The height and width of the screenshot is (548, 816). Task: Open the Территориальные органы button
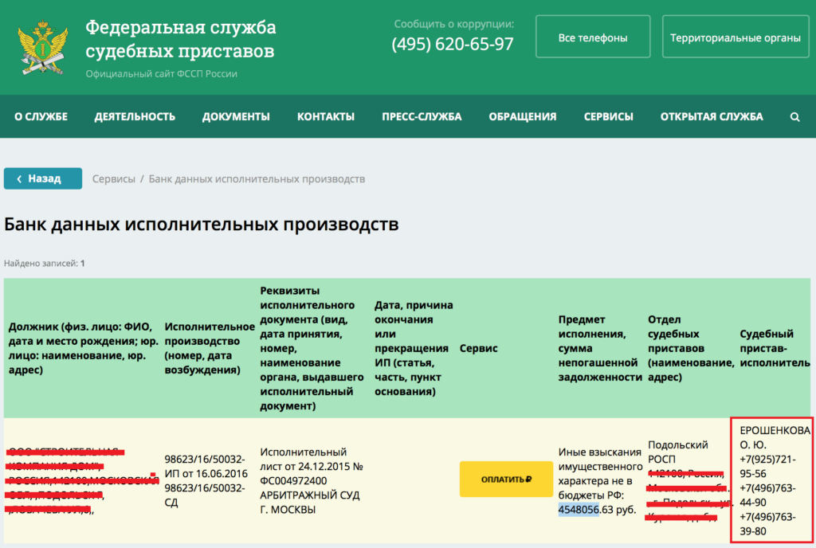(735, 38)
